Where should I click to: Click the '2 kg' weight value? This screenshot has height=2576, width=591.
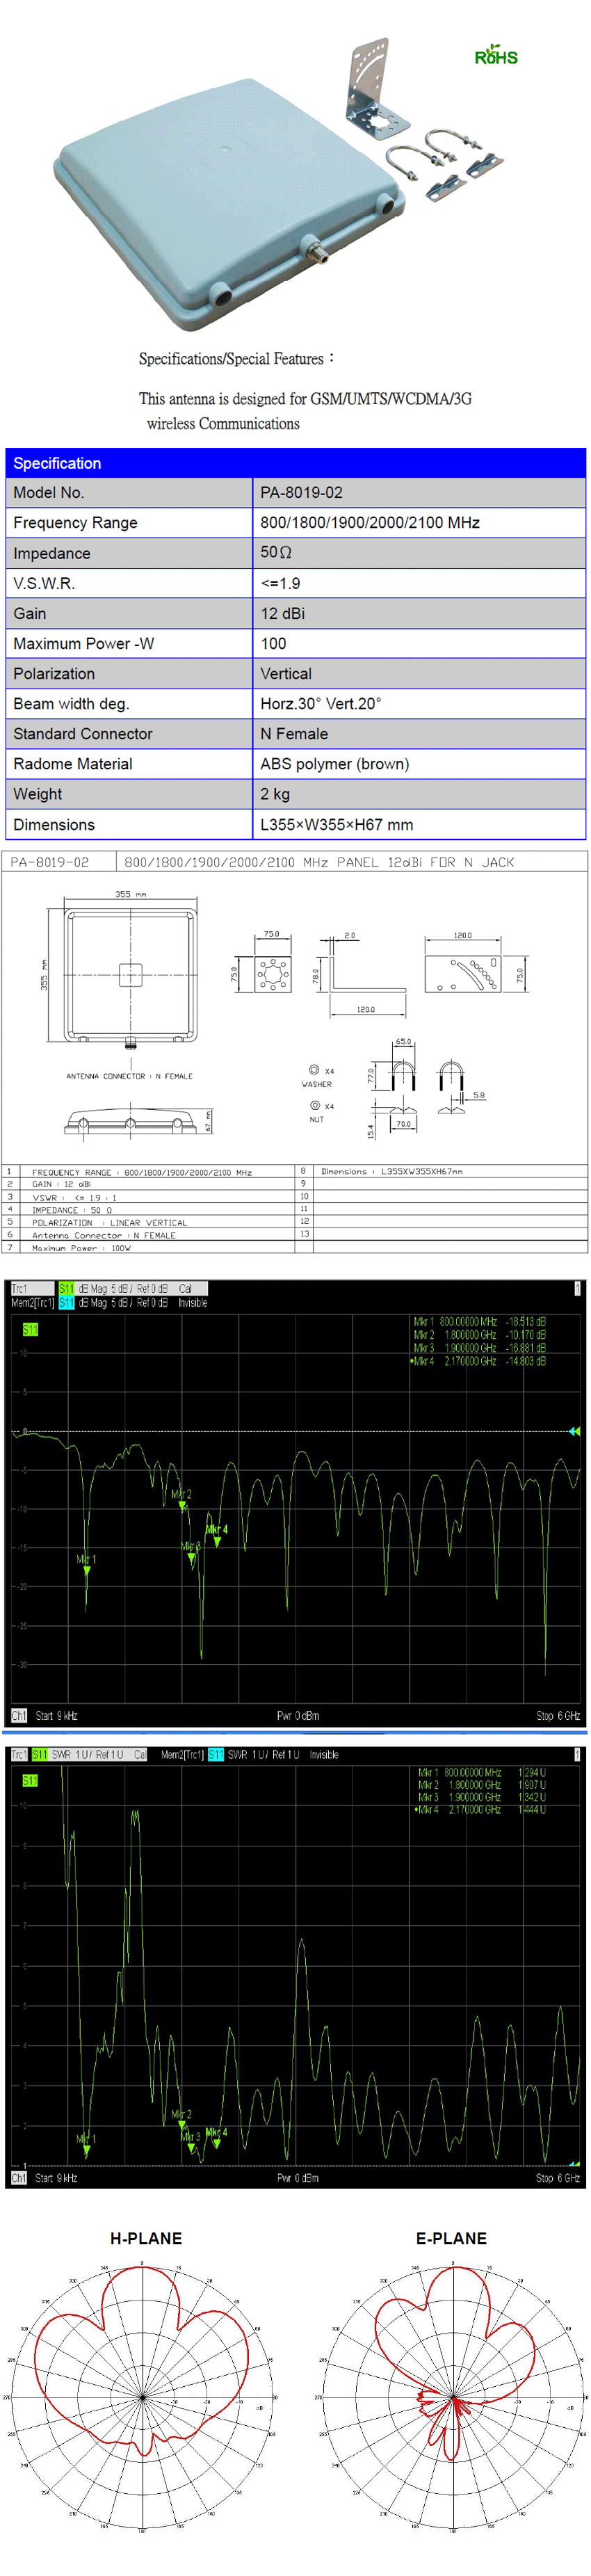(275, 794)
